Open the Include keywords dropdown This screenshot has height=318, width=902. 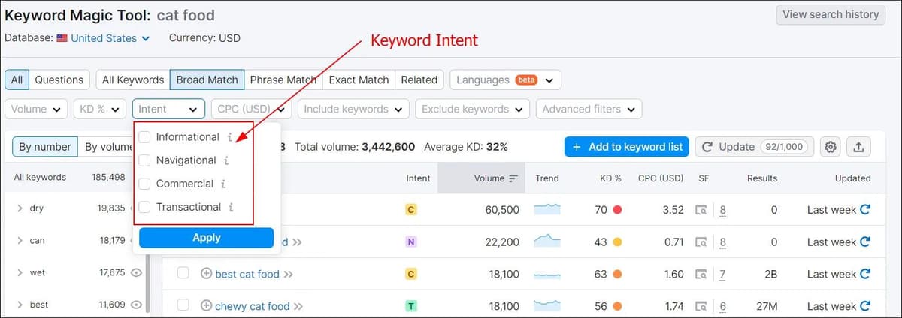(353, 109)
